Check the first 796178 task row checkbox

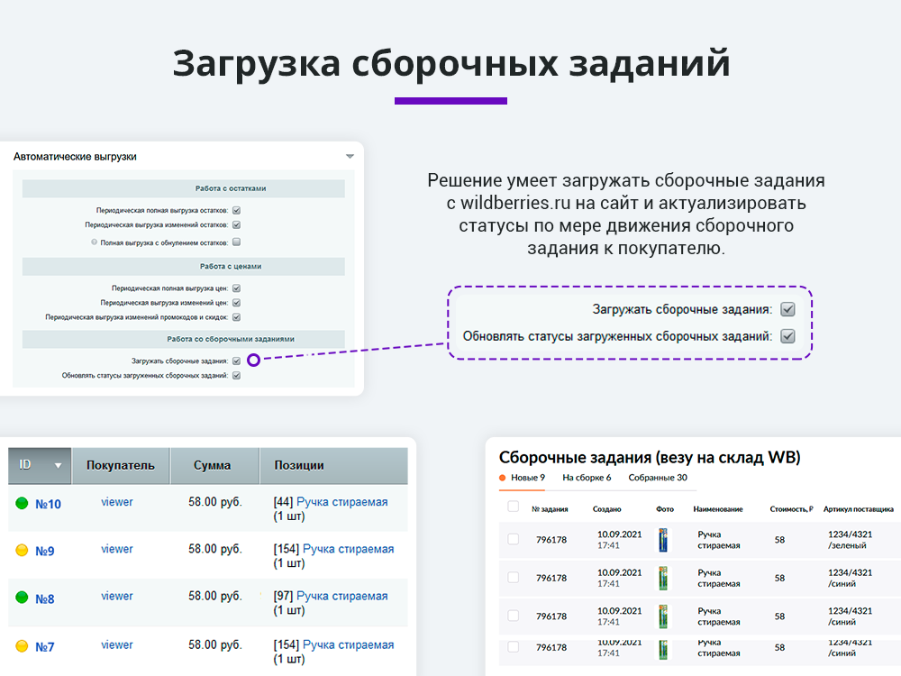click(512, 539)
